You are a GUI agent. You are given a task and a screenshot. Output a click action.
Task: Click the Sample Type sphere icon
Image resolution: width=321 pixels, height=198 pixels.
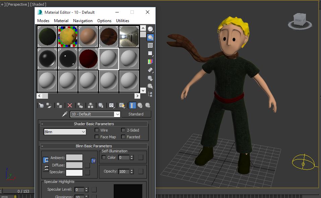pos(150,29)
